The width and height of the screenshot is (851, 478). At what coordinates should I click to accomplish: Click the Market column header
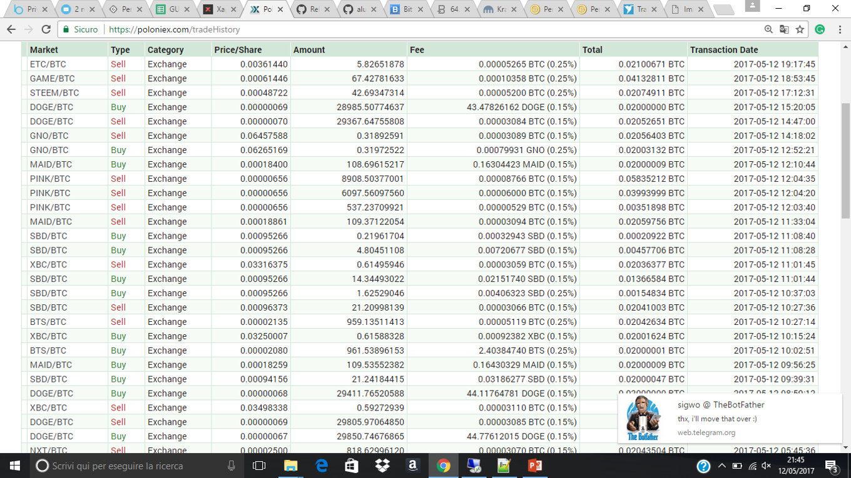coord(68,50)
